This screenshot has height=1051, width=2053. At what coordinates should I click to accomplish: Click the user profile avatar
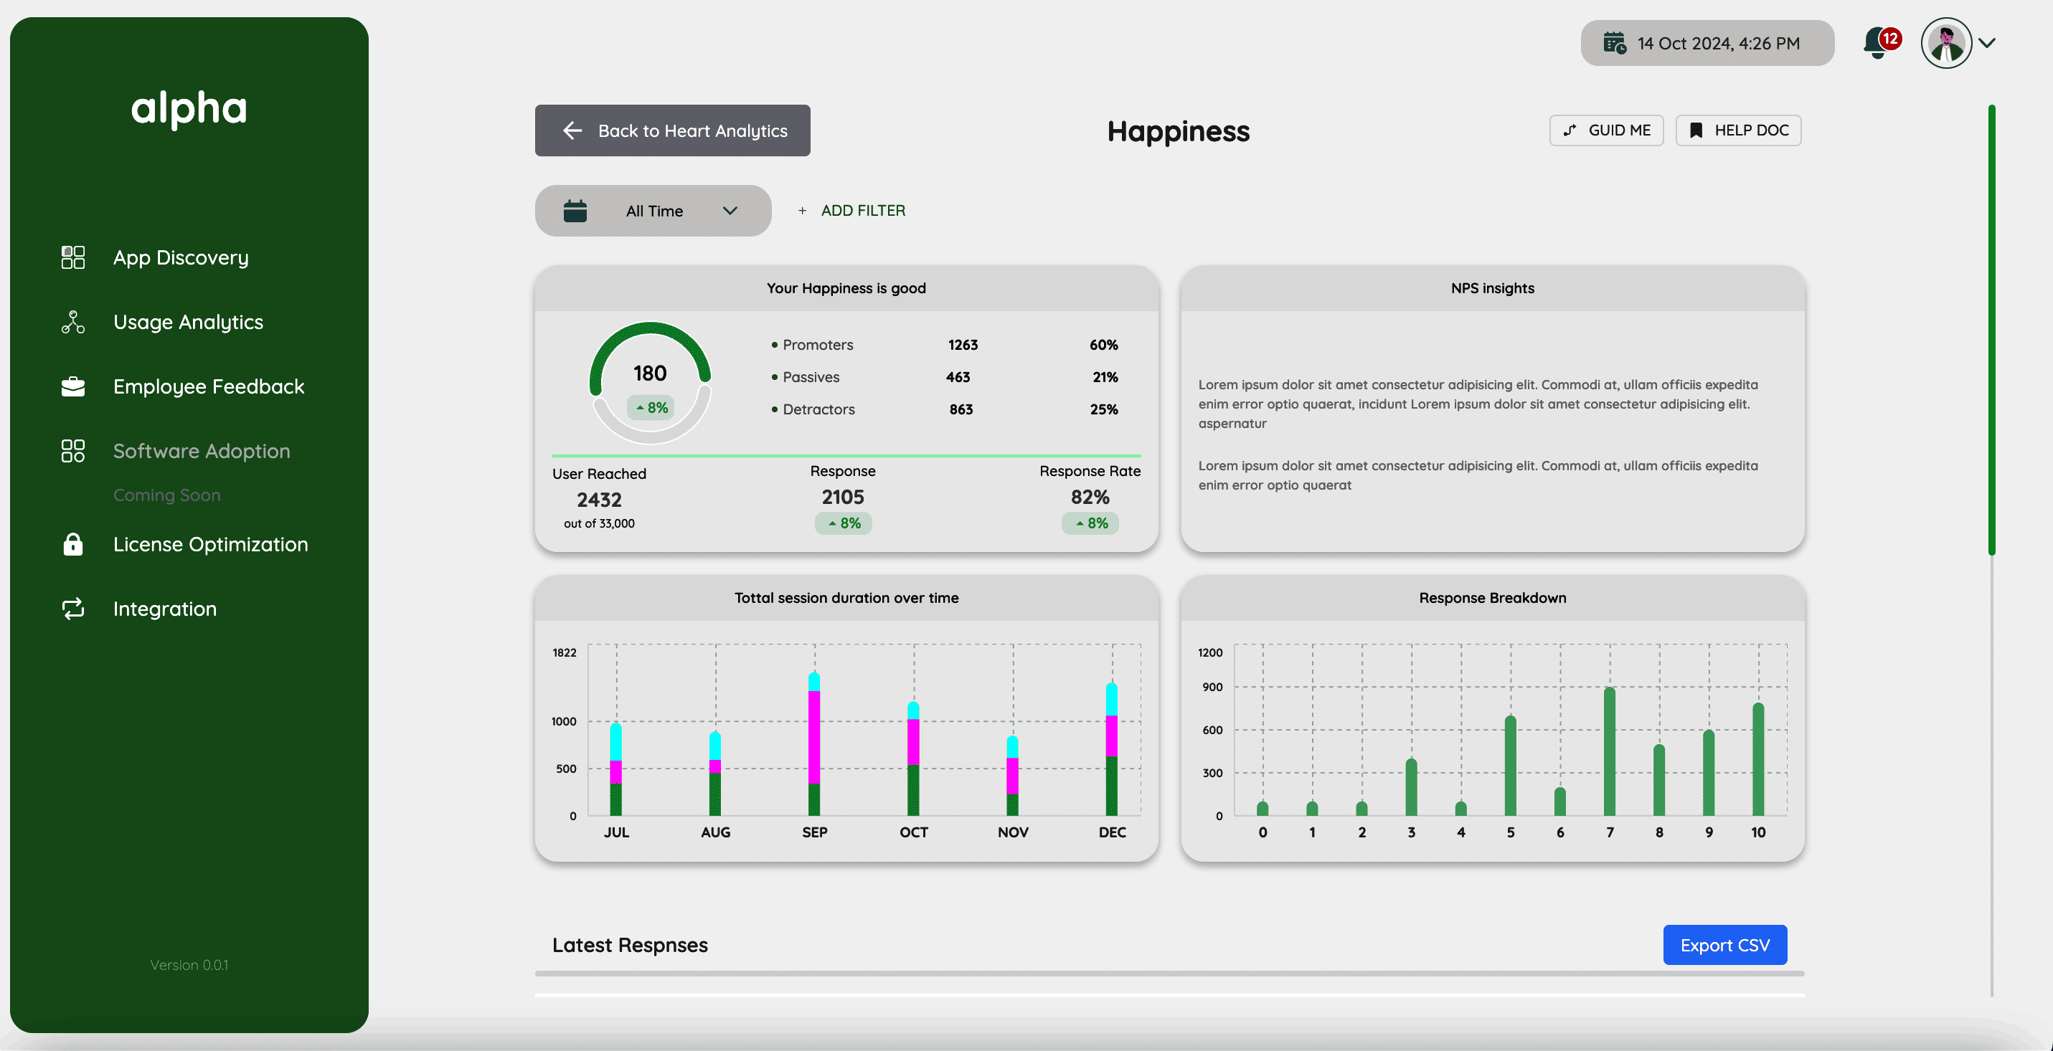point(1945,43)
